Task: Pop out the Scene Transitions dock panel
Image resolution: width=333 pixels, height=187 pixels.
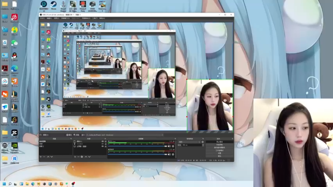Action: click(x=203, y=139)
